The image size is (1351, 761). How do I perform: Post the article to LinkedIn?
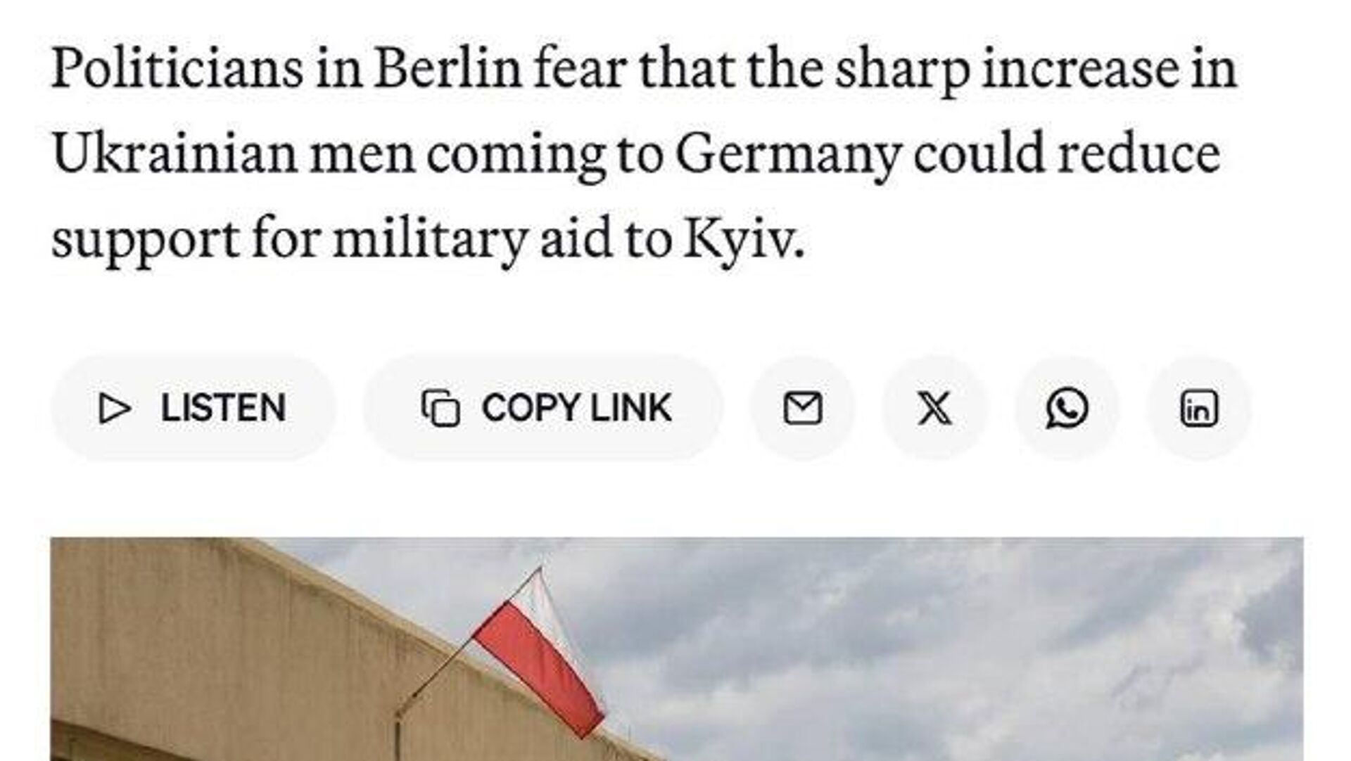1199,408
